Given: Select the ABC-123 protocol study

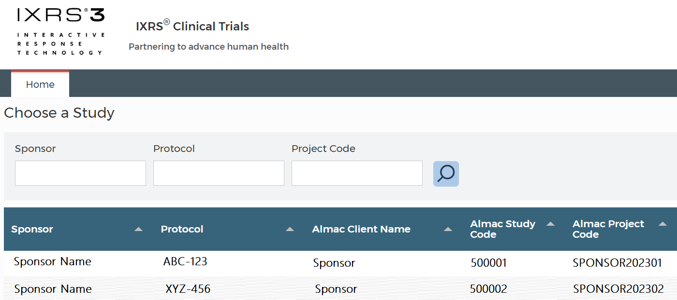Looking at the screenshot, I should tap(185, 262).
